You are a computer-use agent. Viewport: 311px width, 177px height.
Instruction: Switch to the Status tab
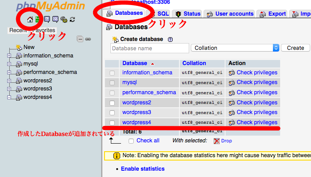click(187, 14)
